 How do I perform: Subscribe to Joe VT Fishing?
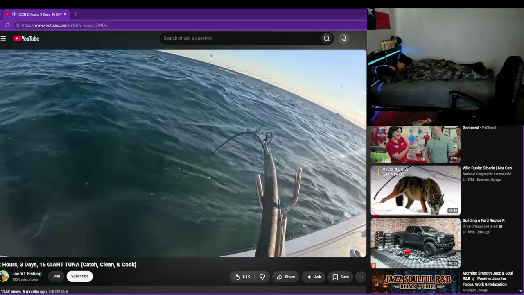tap(80, 276)
